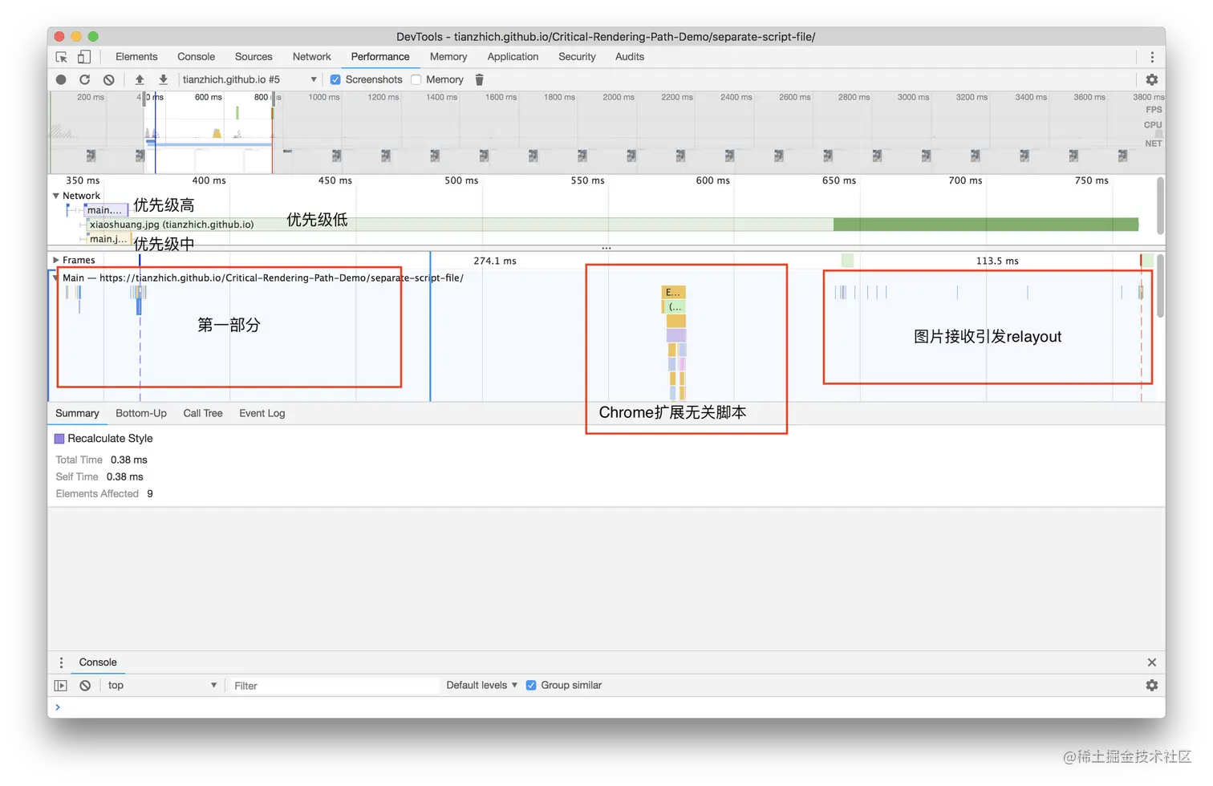Screen dimensions: 1213x786
Task: Select the main.j... script request bar
Action: [108, 239]
